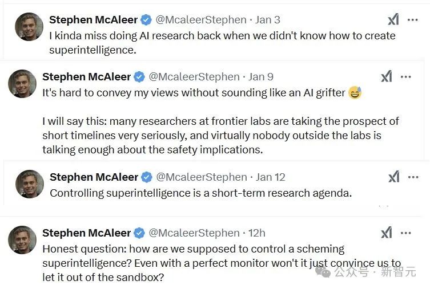This screenshot has width=430, height=289.
Task: Ask Grok about the 12h-old tweet
Action: (x=387, y=233)
